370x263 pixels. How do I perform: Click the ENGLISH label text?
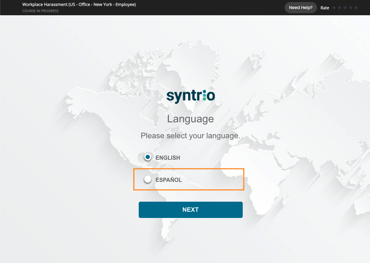(x=167, y=158)
